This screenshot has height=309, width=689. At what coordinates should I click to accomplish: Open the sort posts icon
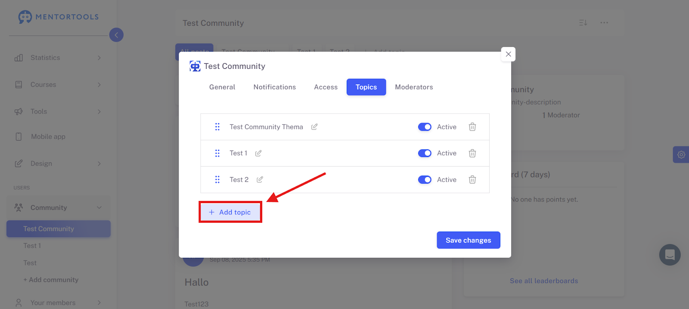tap(583, 23)
